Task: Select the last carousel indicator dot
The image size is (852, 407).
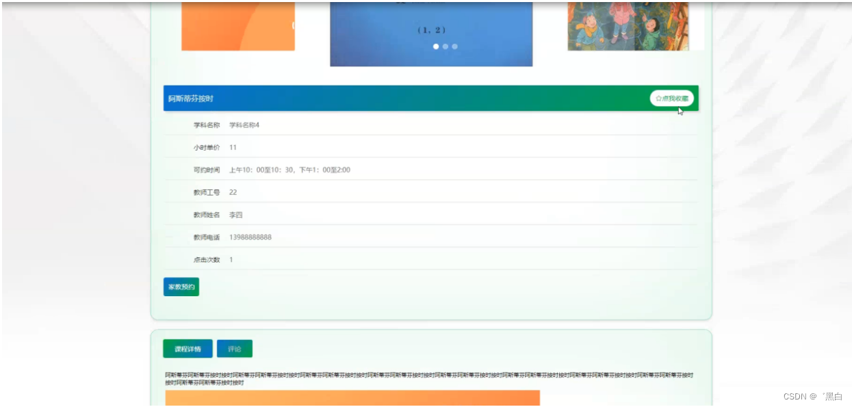Action: (x=454, y=47)
